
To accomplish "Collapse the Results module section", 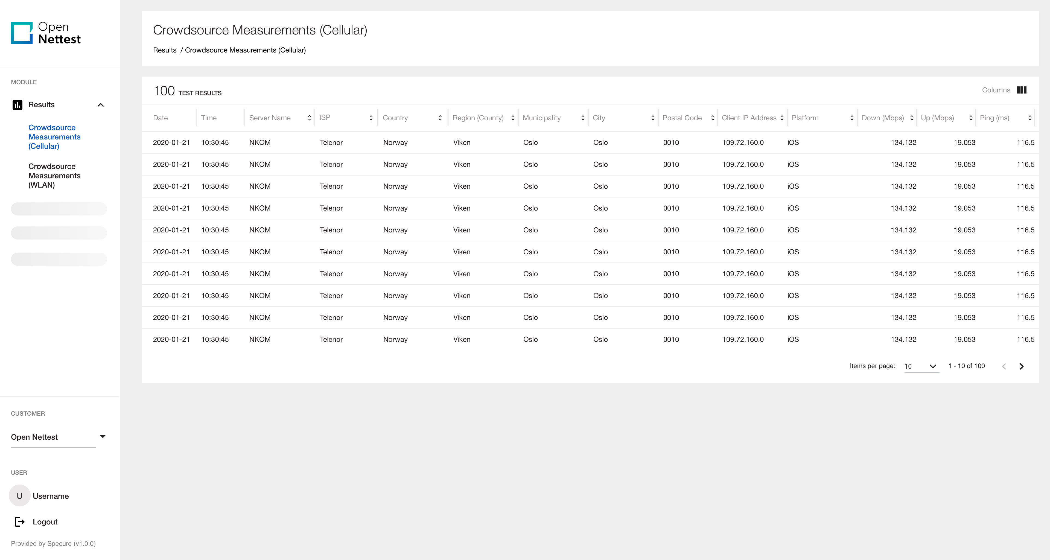I will click(101, 105).
